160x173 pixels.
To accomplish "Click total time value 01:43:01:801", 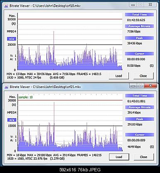I will pos(136,101).
